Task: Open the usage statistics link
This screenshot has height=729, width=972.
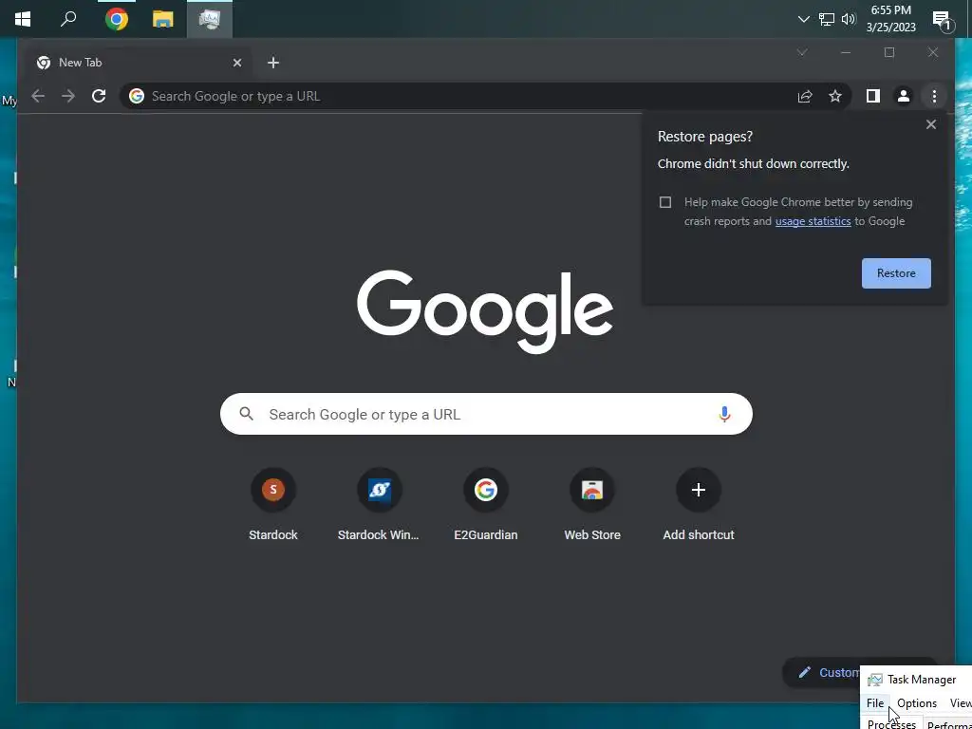Action: (x=813, y=221)
